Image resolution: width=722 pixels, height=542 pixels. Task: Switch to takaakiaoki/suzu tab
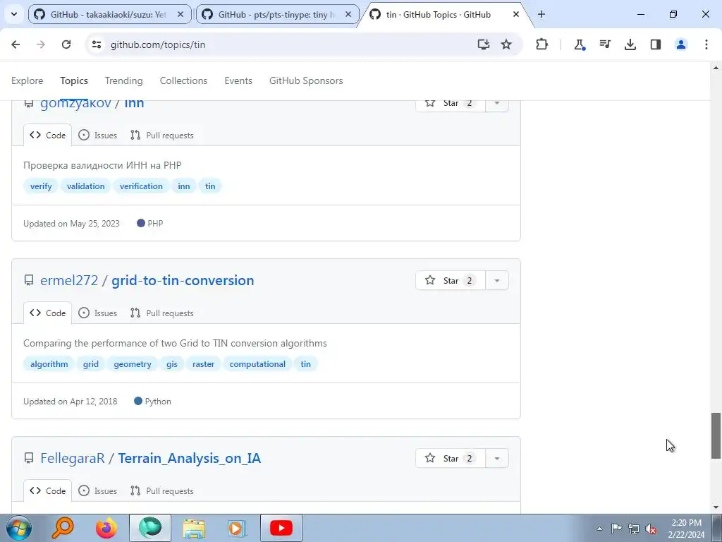click(x=108, y=15)
